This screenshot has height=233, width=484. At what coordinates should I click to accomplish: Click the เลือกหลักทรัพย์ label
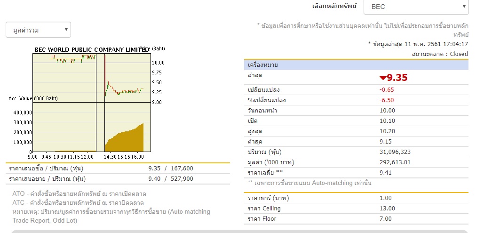[x=334, y=6]
